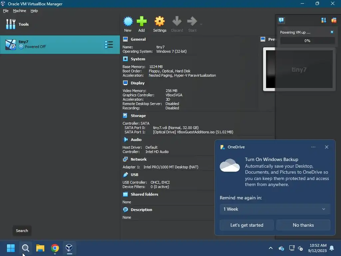341x256 pixels.
Task: Show hidden system tray icons
Action: pyautogui.click(x=271, y=248)
